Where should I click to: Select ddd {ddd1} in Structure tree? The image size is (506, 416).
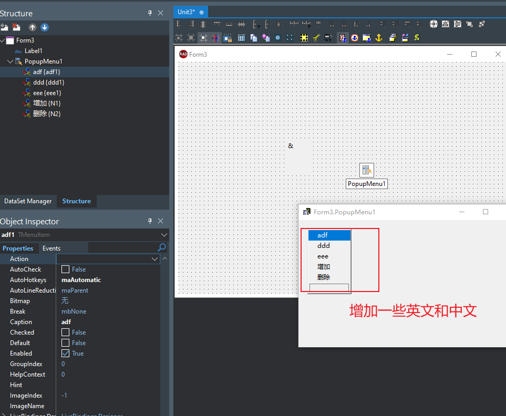point(49,82)
